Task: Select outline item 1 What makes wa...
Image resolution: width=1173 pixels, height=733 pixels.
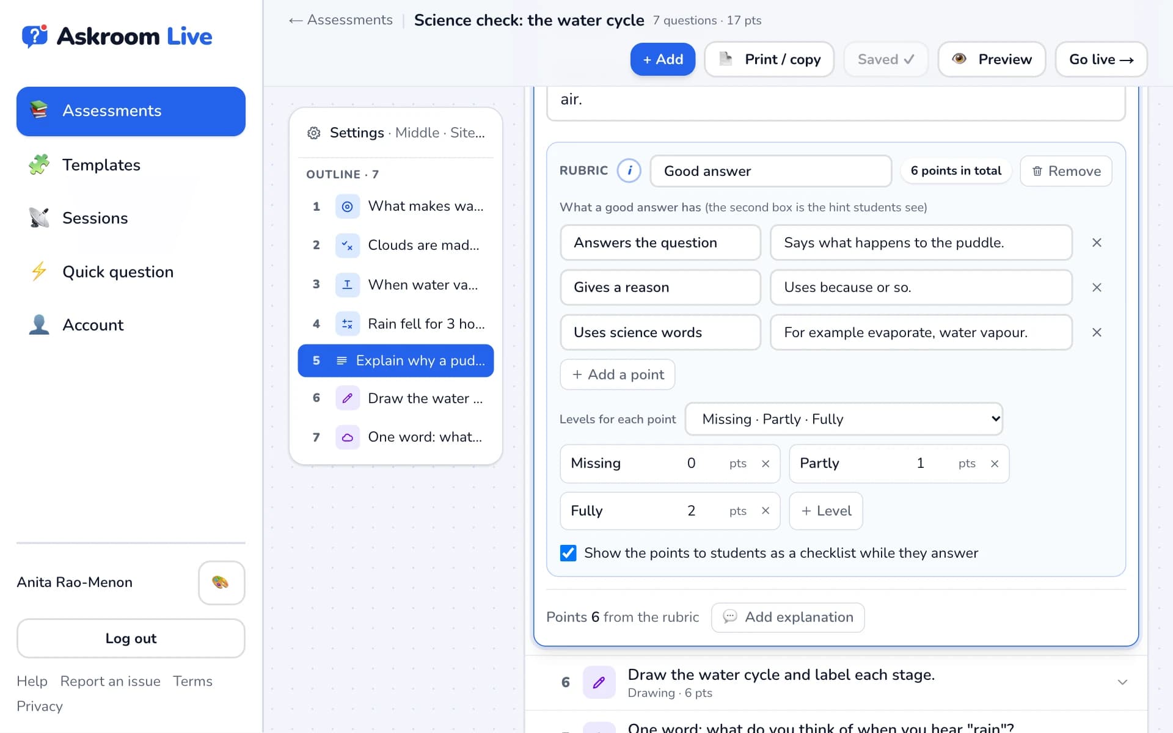Action: (396, 206)
